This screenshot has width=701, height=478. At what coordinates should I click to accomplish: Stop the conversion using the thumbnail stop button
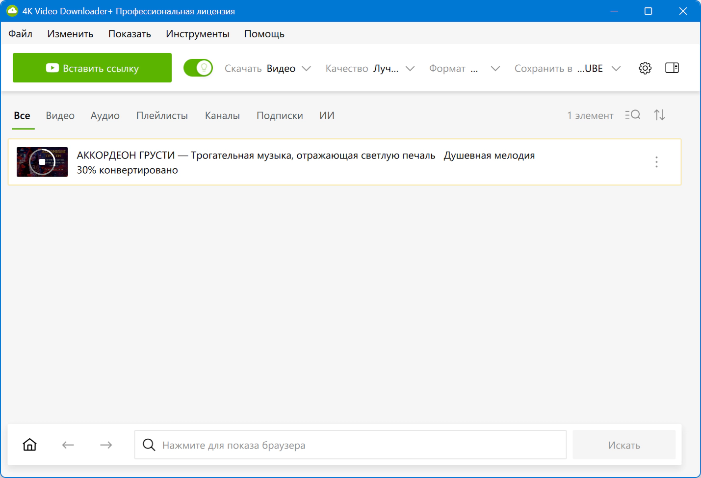(x=42, y=162)
